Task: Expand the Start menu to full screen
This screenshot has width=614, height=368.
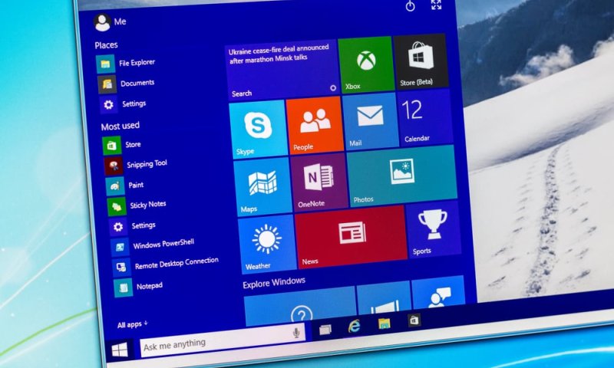Action: pyautogui.click(x=436, y=5)
